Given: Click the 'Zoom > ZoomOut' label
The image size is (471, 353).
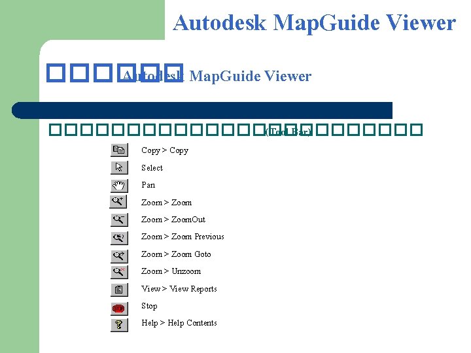Looking at the screenshot, I should [x=173, y=220].
